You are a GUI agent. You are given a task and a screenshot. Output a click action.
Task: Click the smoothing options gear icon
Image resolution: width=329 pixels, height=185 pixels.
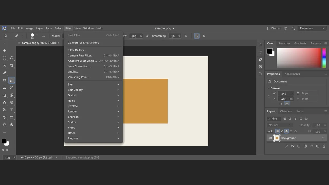click(x=186, y=36)
